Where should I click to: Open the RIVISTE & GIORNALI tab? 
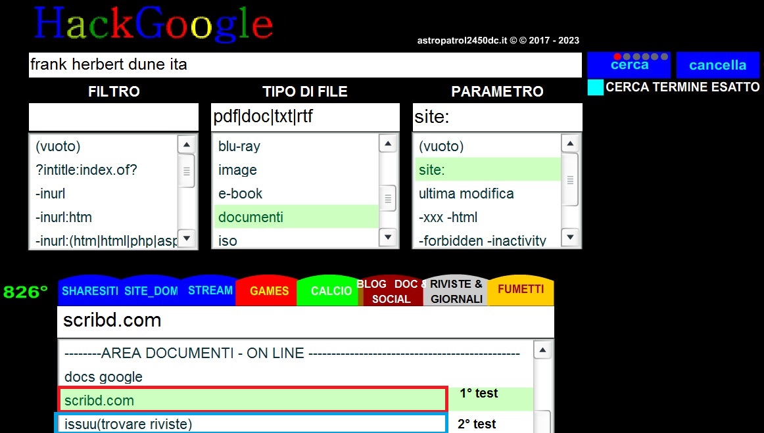click(456, 291)
